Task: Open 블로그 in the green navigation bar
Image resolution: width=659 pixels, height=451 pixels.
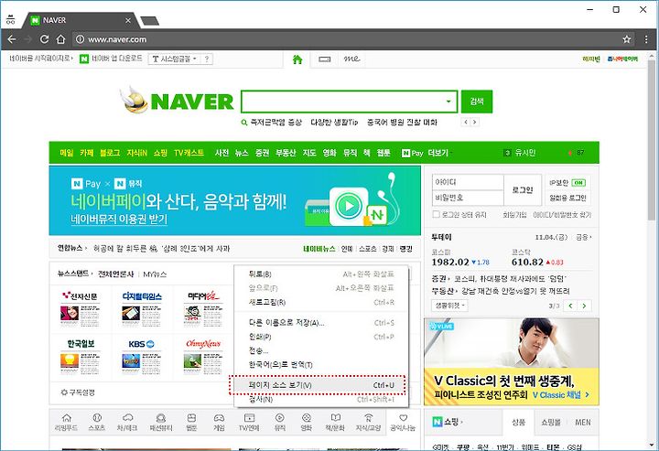Action: pos(110,153)
